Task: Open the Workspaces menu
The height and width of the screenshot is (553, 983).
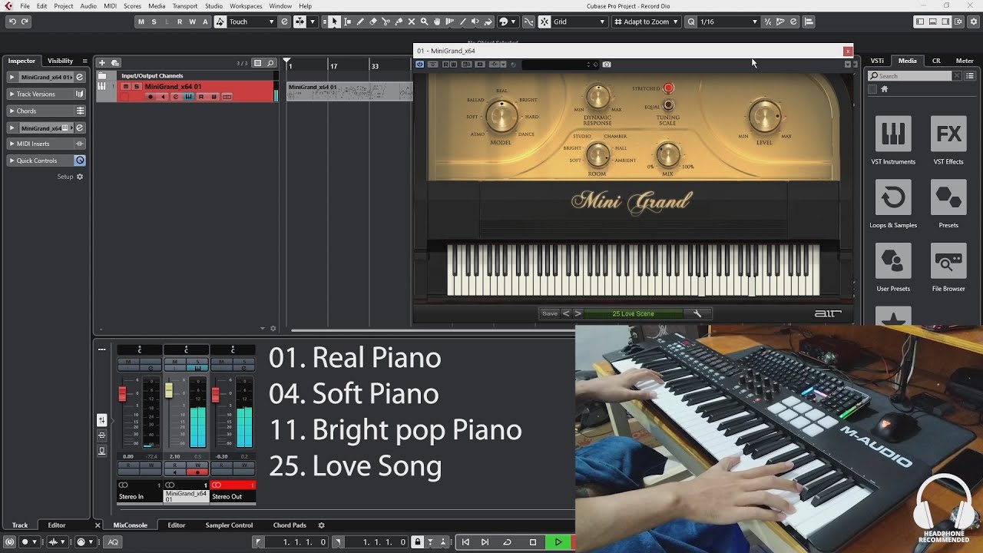Action: click(x=246, y=6)
